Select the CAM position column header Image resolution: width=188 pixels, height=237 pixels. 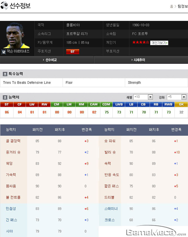click(x=94, y=104)
